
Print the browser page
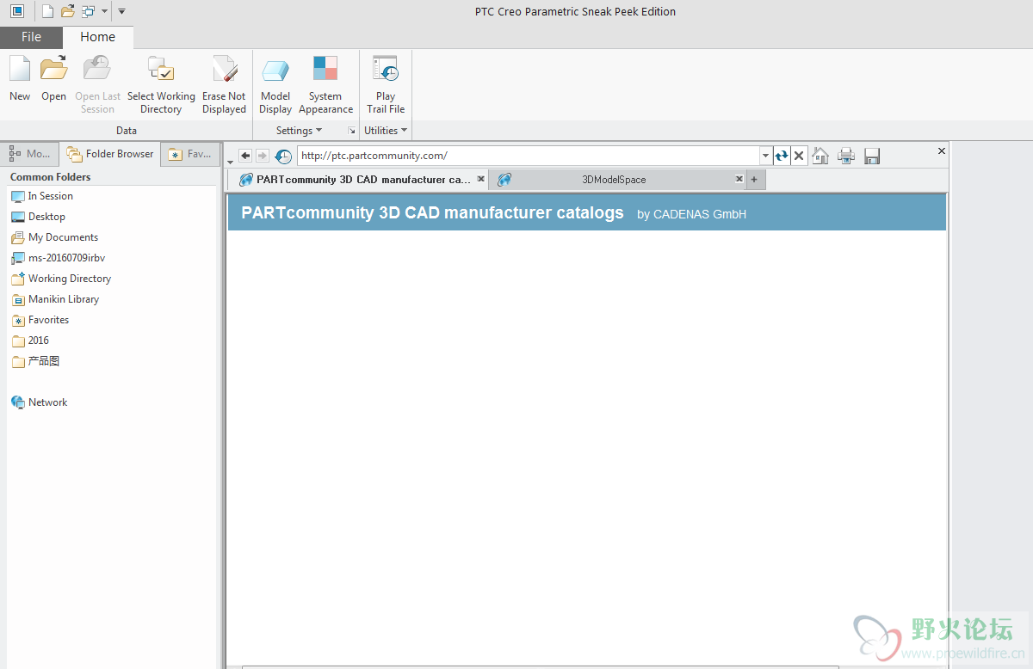click(846, 156)
